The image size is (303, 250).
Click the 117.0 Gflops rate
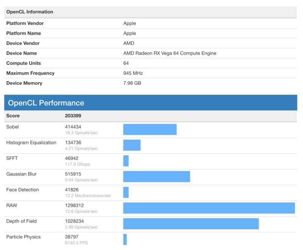point(78,164)
